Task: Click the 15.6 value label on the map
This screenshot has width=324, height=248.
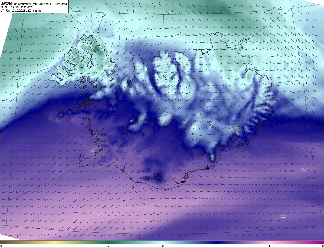Action: pyautogui.click(x=155, y=87)
